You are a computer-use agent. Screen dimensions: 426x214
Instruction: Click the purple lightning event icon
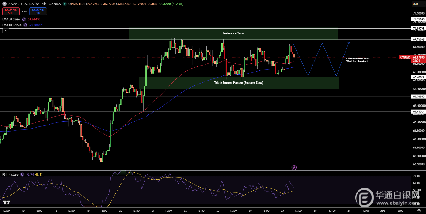[294, 167]
